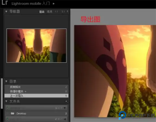Collapse the 文件夹 panel triangle
156x122 pixels.
point(6,101)
